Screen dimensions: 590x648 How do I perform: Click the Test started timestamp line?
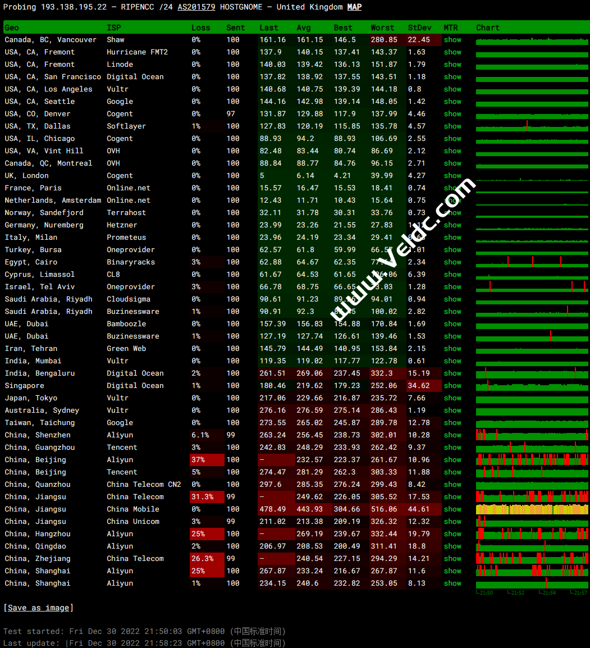[144, 632]
